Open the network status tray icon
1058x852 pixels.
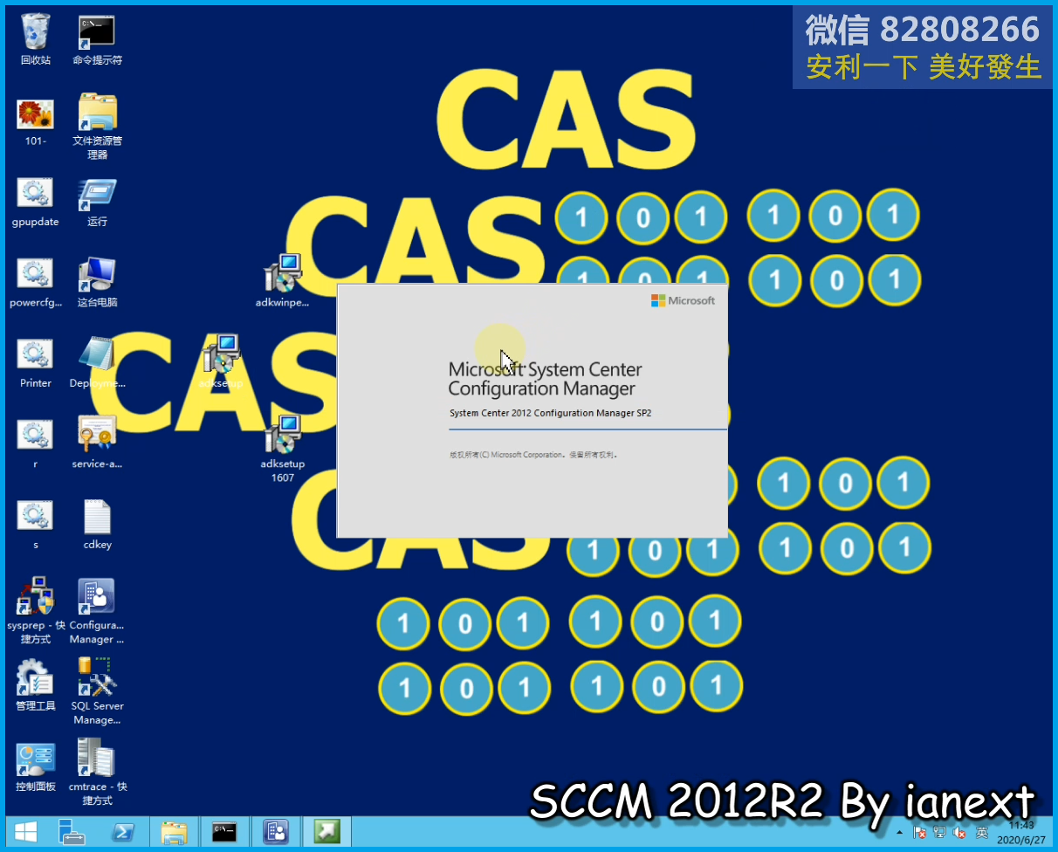[x=940, y=833]
